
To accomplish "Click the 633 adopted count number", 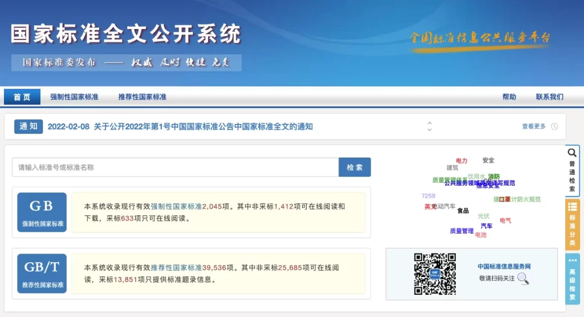I will (x=127, y=218).
